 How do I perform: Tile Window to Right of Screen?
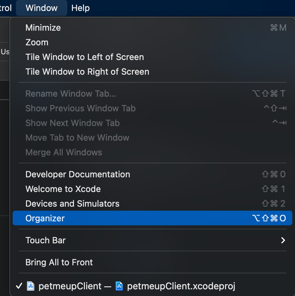tap(152, 72)
